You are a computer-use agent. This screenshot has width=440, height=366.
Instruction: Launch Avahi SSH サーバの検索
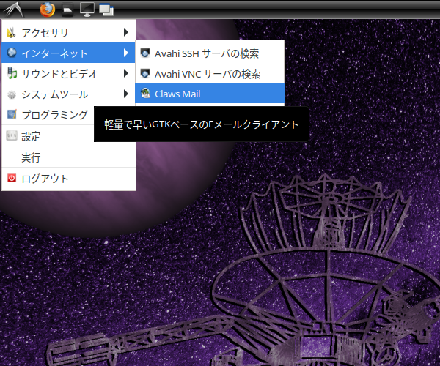coord(210,53)
